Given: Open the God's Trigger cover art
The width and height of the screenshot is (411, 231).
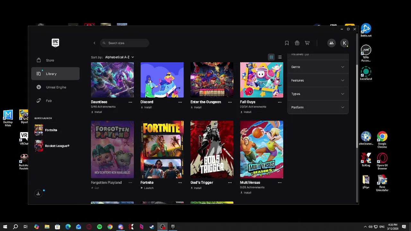Looking at the screenshot, I should point(212,149).
